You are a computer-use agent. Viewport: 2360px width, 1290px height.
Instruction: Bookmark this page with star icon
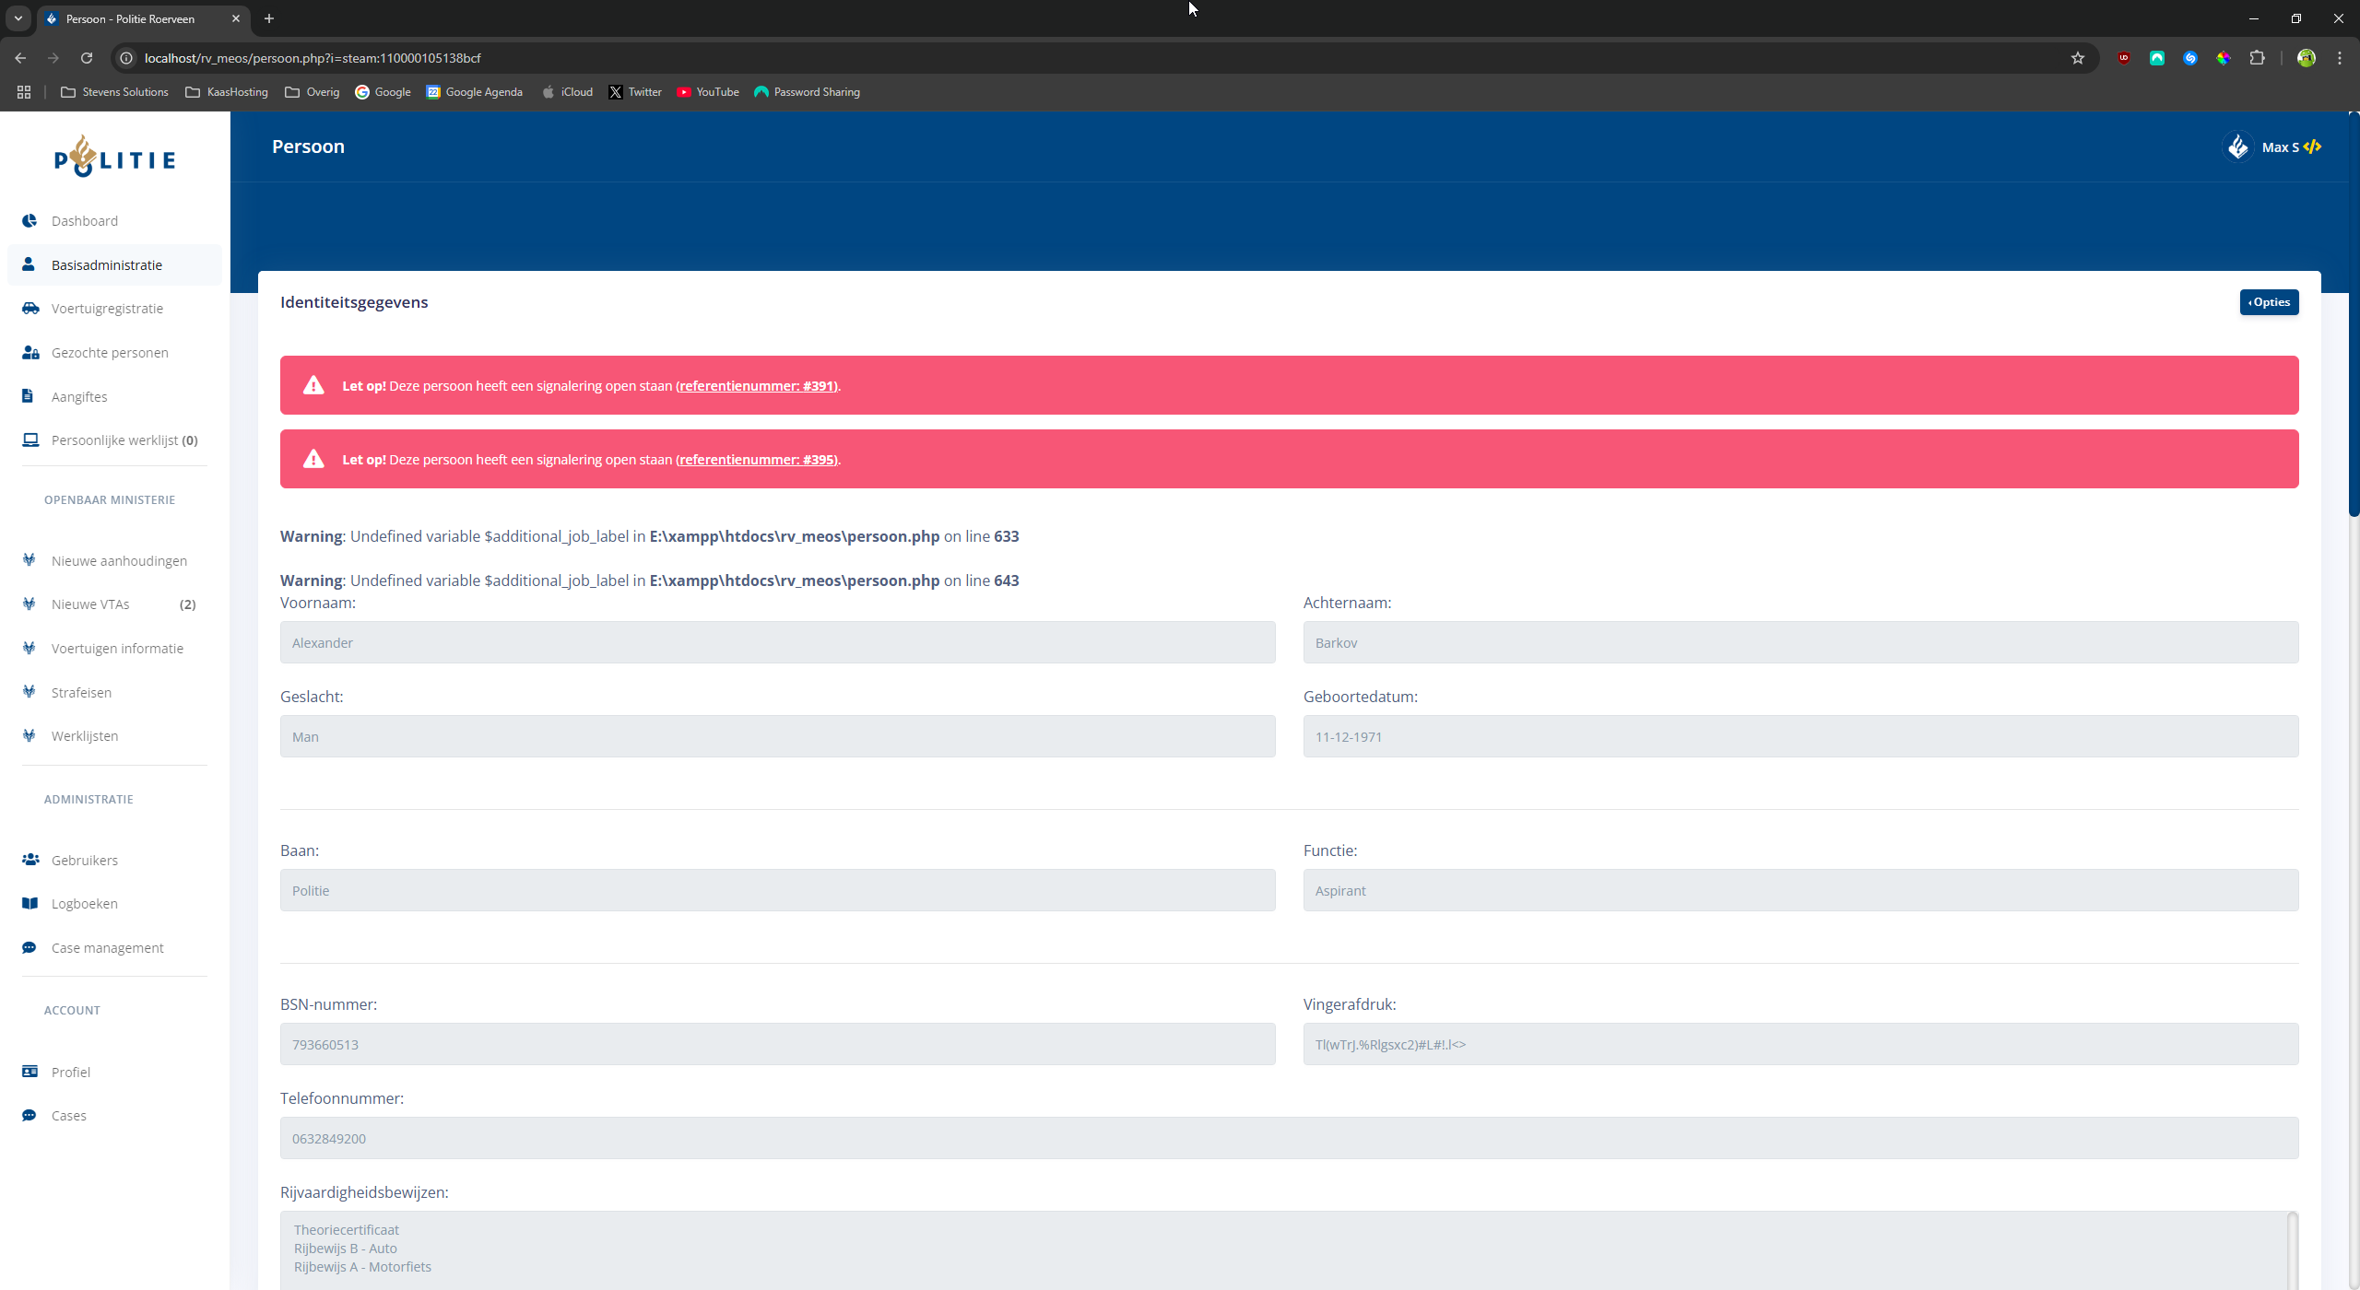(2078, 58)
